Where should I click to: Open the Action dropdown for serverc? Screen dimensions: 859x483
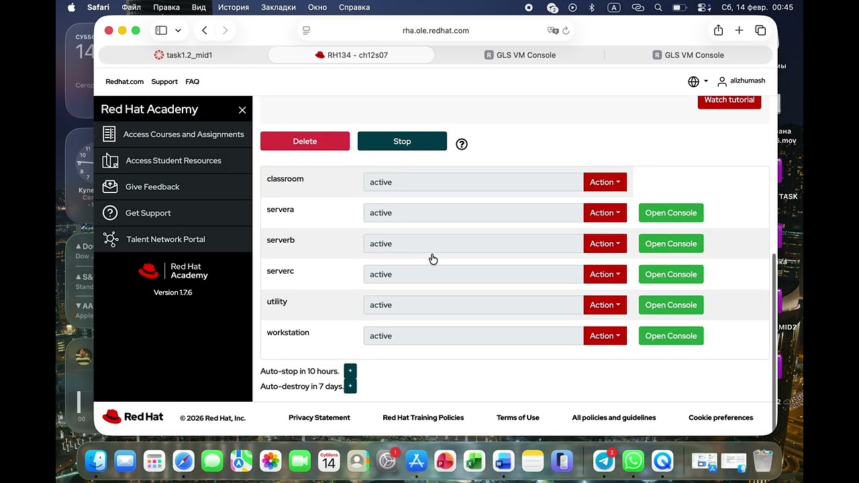point(605,274)
